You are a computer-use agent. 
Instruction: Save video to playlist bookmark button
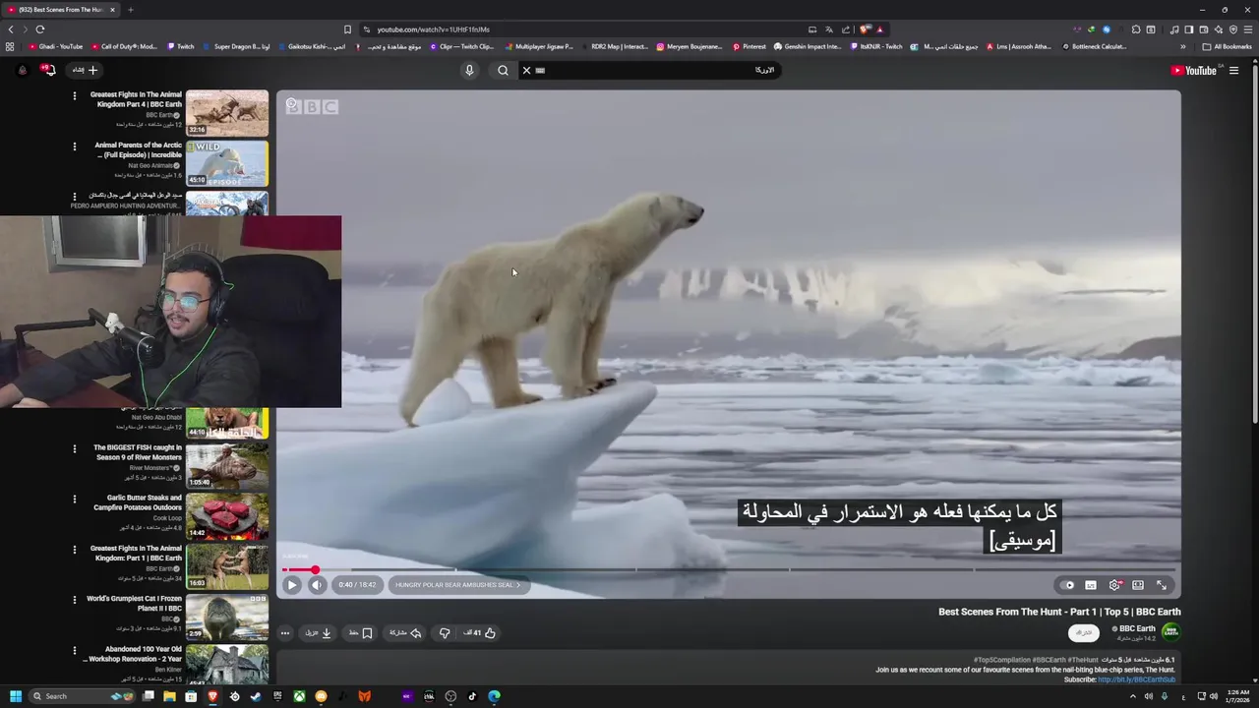pos(360,633)
